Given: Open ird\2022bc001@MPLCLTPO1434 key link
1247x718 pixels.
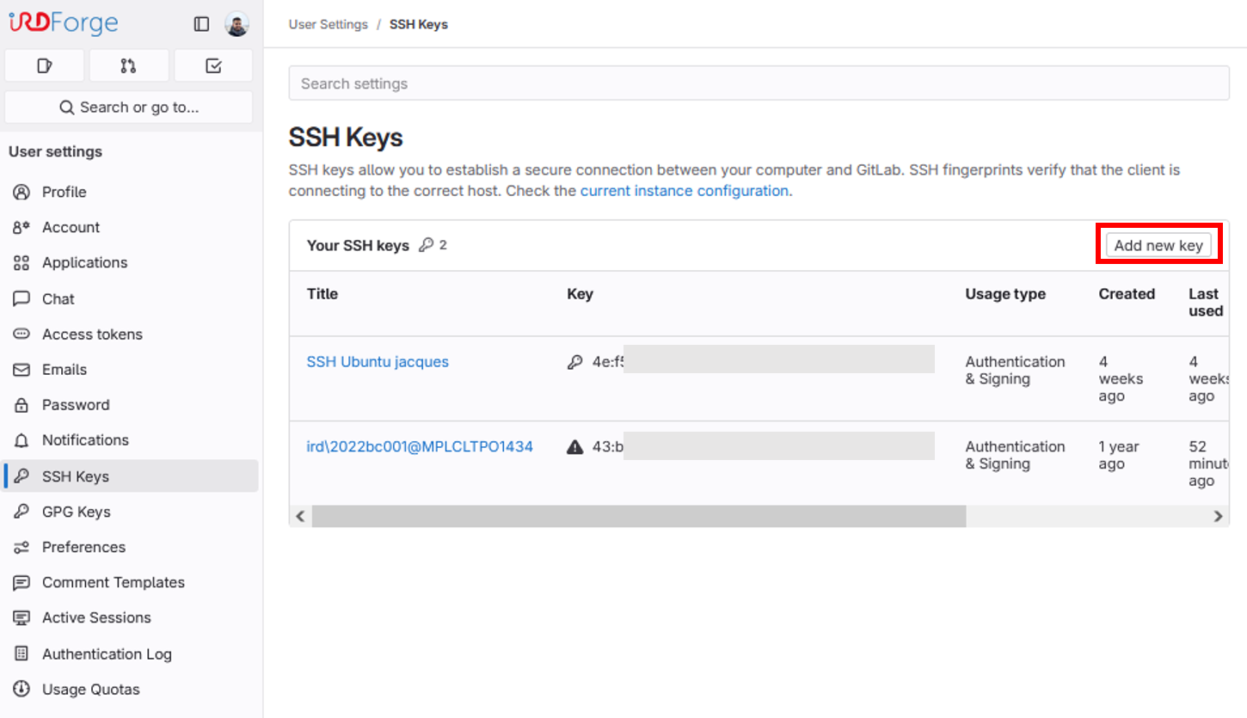Looking at the screenshot, I should point(420,447).
